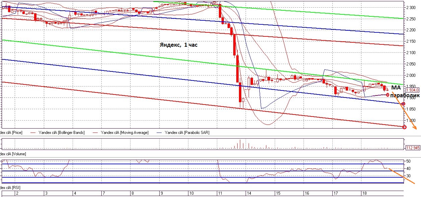
Task: Click the 2 250 price axis label
Action: tap(410, 19)
